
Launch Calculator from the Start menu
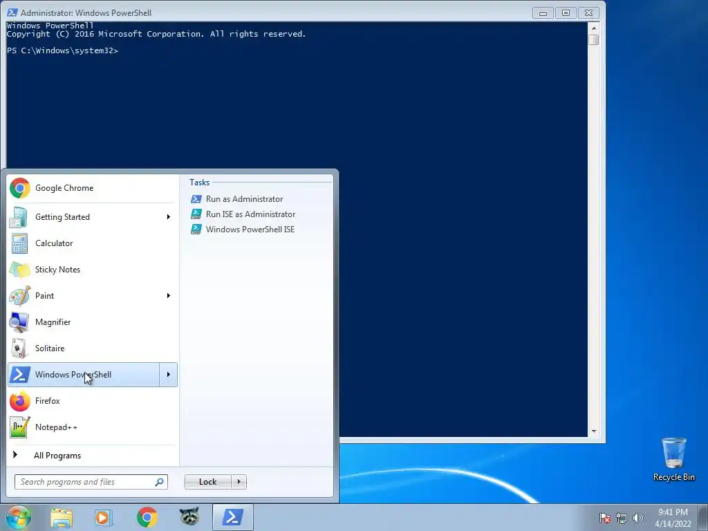(92, 243)
